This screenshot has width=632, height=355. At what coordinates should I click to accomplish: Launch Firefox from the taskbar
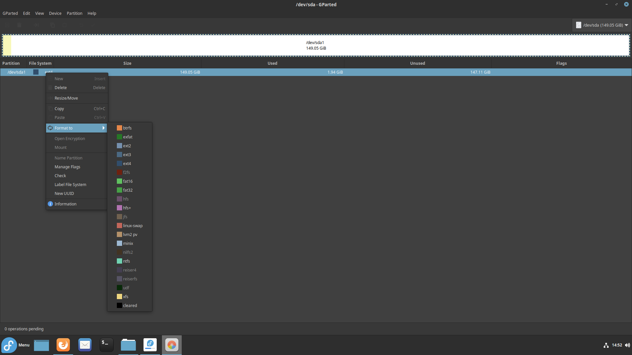pos(63,345)
